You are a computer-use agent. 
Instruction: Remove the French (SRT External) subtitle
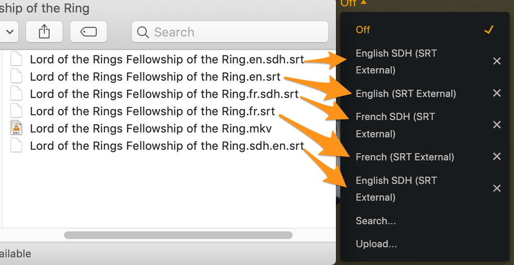497,156
